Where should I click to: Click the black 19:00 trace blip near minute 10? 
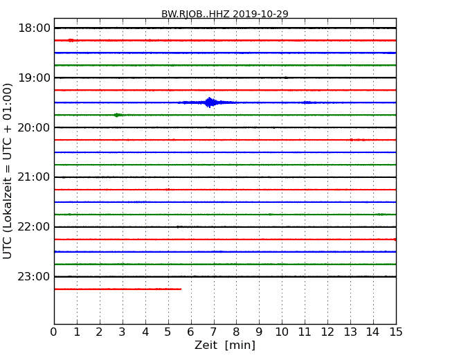click(x=286, y=78)
